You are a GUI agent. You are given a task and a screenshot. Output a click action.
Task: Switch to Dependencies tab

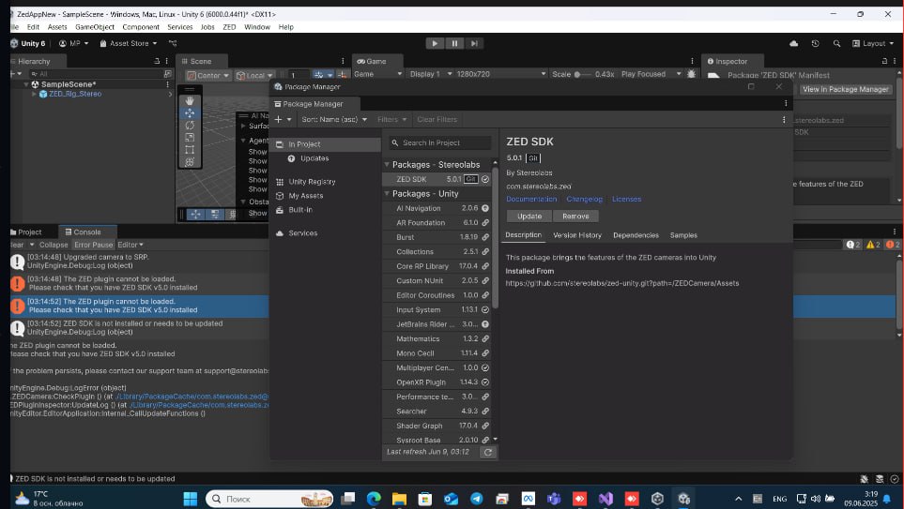click(636, 235)
